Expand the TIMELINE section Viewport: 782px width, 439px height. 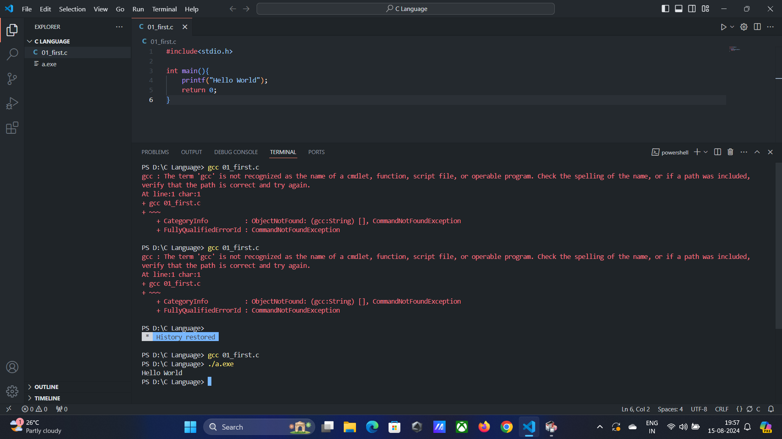pos(47,398)
